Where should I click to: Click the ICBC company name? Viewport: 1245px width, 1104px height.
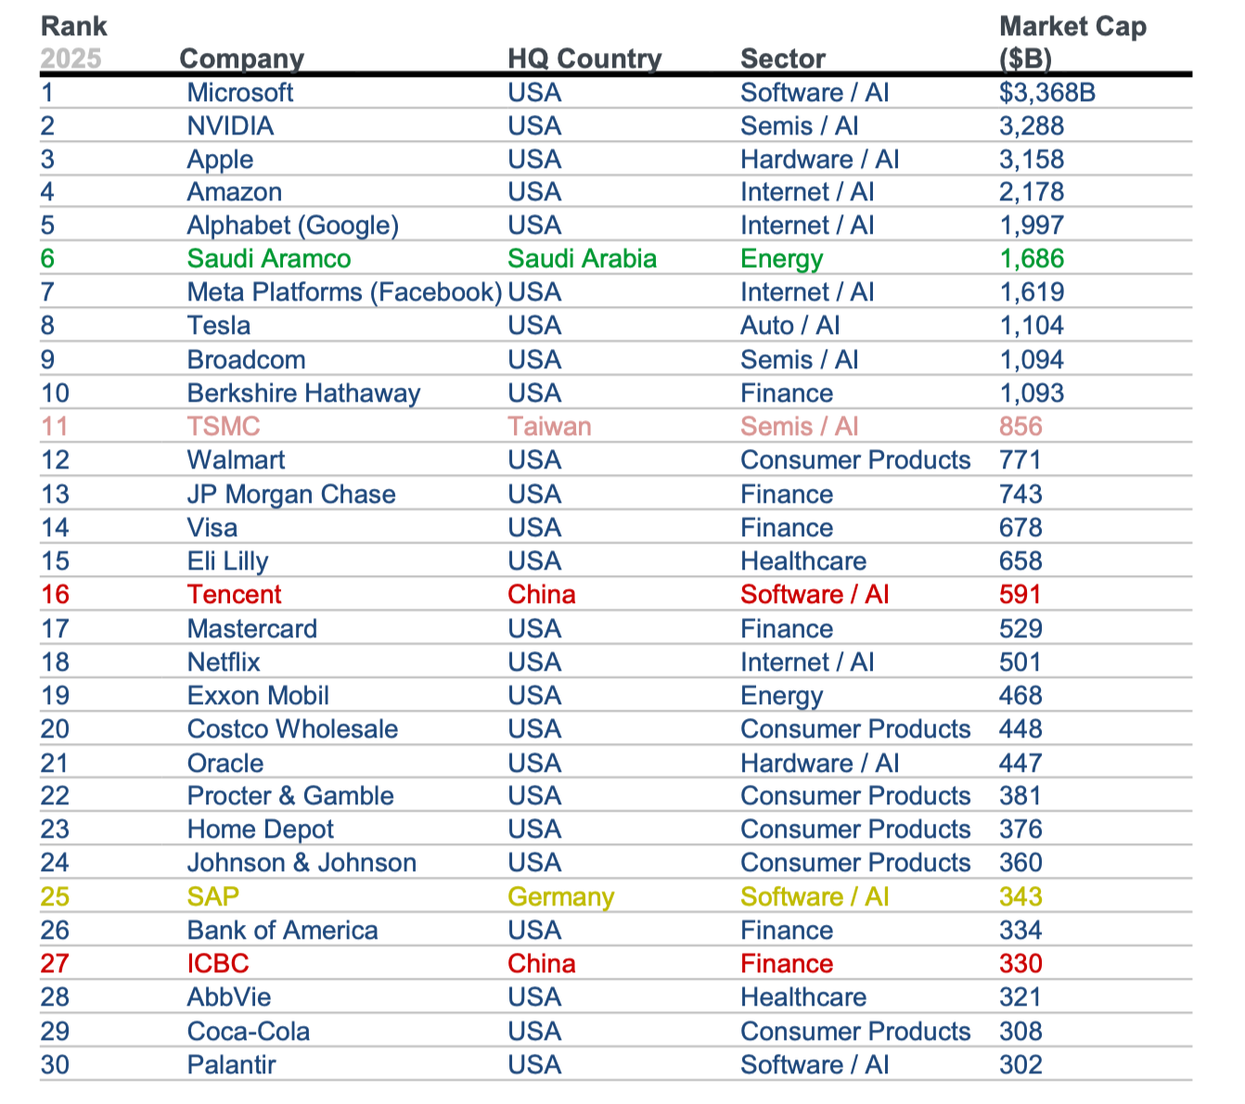(x=218, y=964)
